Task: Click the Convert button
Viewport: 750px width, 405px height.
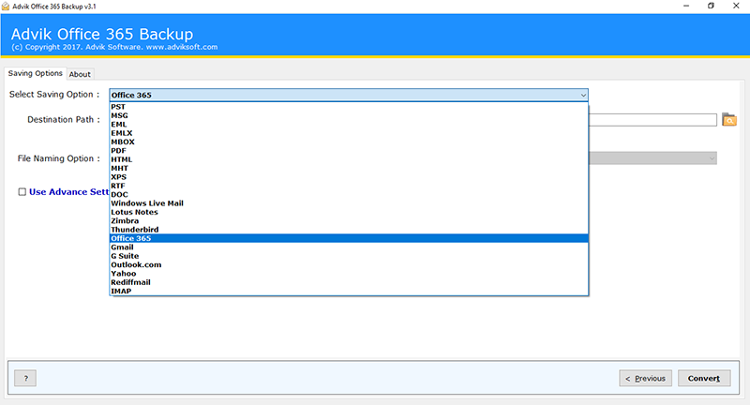Action: (704, 378)
